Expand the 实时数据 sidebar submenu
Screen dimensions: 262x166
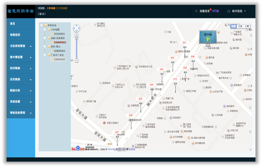[30, 68]
